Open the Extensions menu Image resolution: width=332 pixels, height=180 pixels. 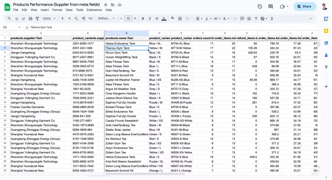(94, 10)
